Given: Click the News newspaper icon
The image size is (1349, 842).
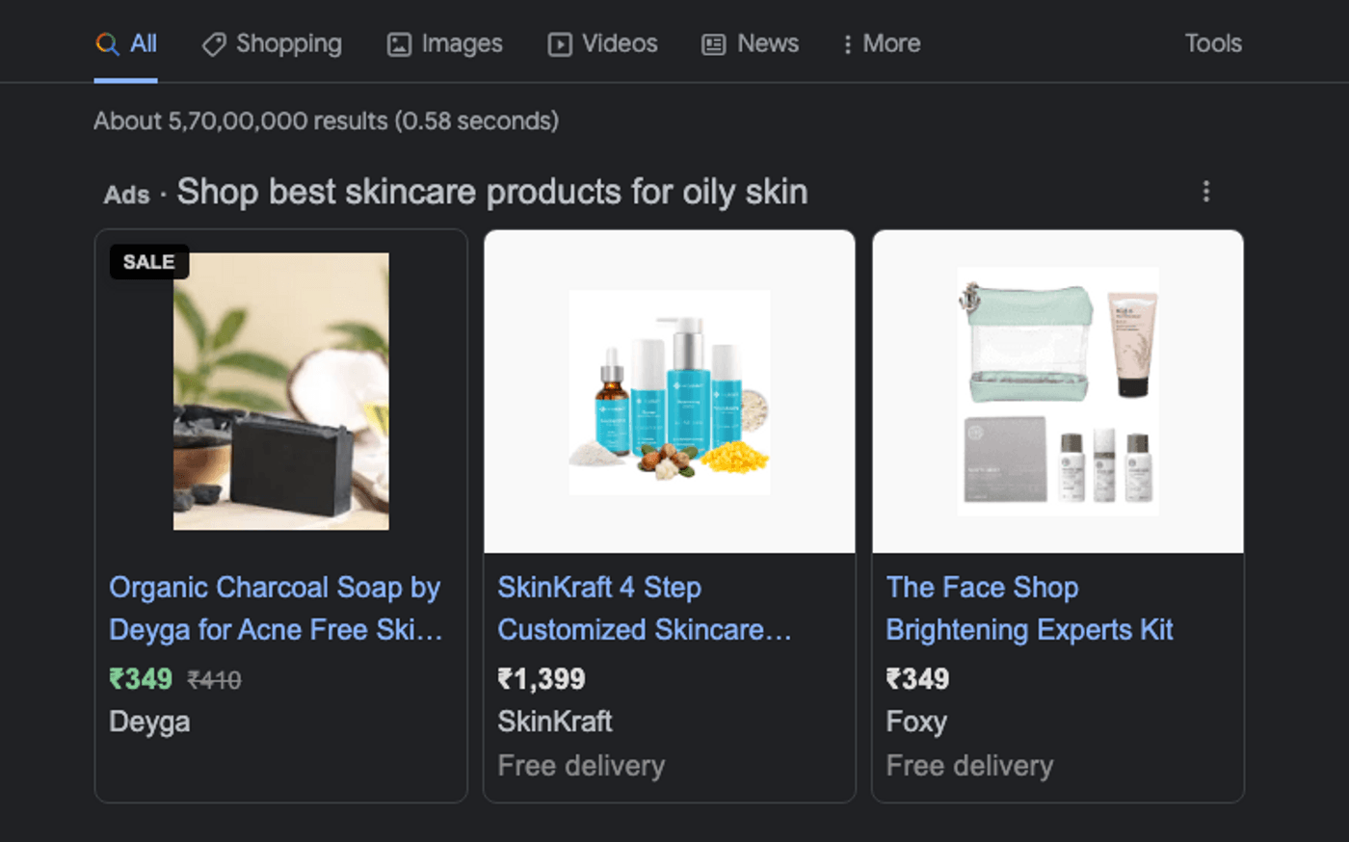Looking at the screenshot, I should click(x=713, y=43).
